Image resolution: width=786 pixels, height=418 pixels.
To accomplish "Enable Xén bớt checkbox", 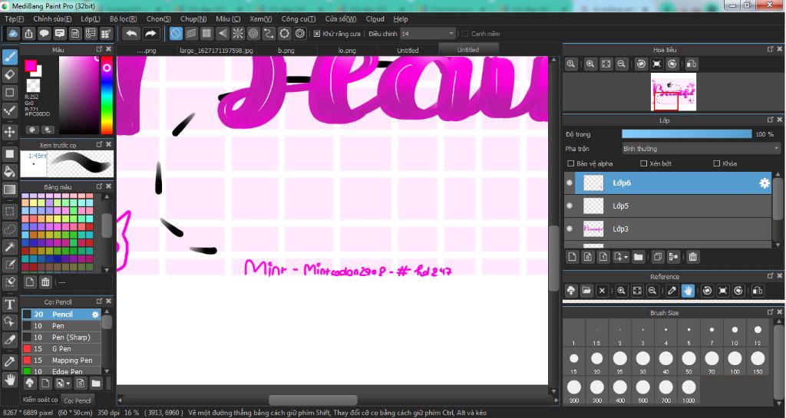I will tap(644, 163).
